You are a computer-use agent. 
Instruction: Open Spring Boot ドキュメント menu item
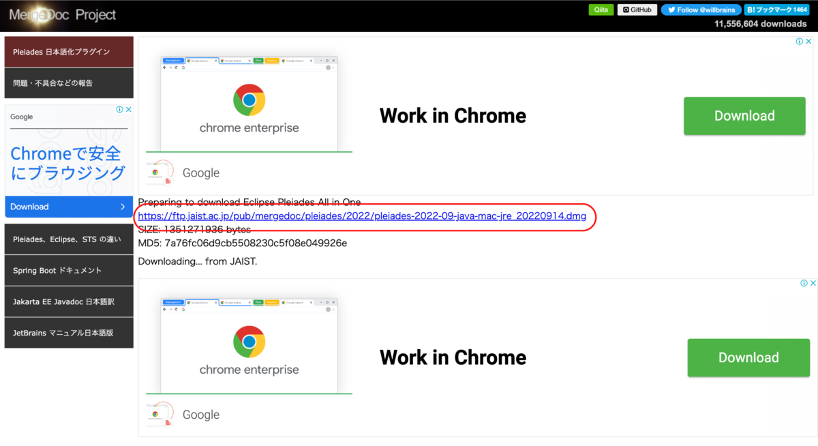tap(69, 271)
